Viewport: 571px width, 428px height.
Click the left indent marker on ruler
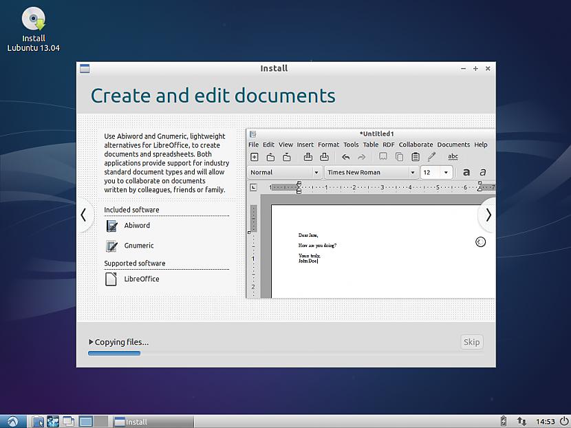pyautogui.click(x=299, y=188)
